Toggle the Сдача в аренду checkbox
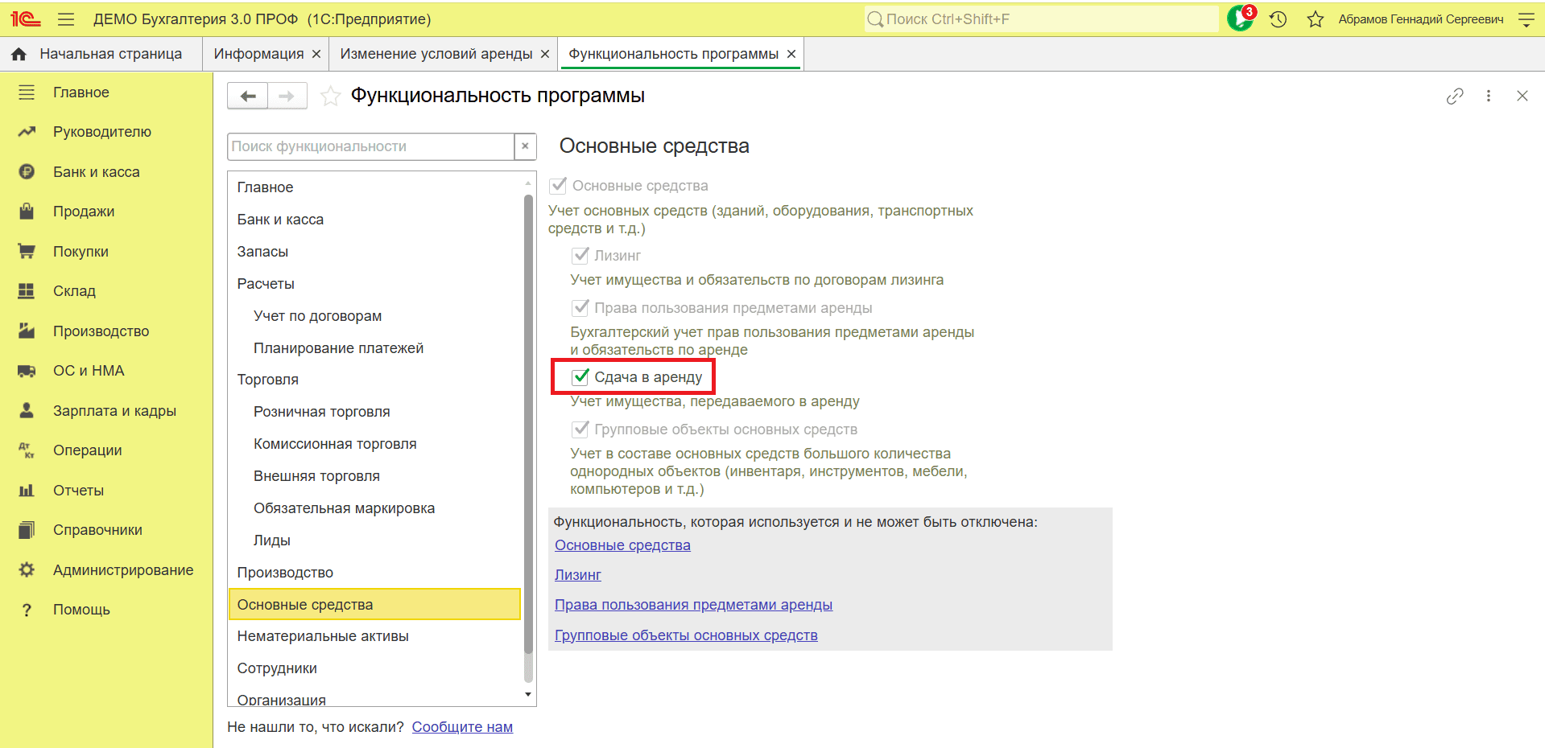Viewport: 1545px width, 748px height. pos(580,376)
